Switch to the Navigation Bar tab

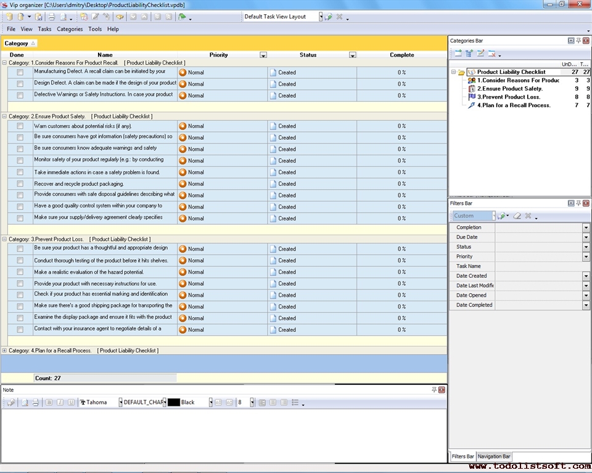pos(495,456)
